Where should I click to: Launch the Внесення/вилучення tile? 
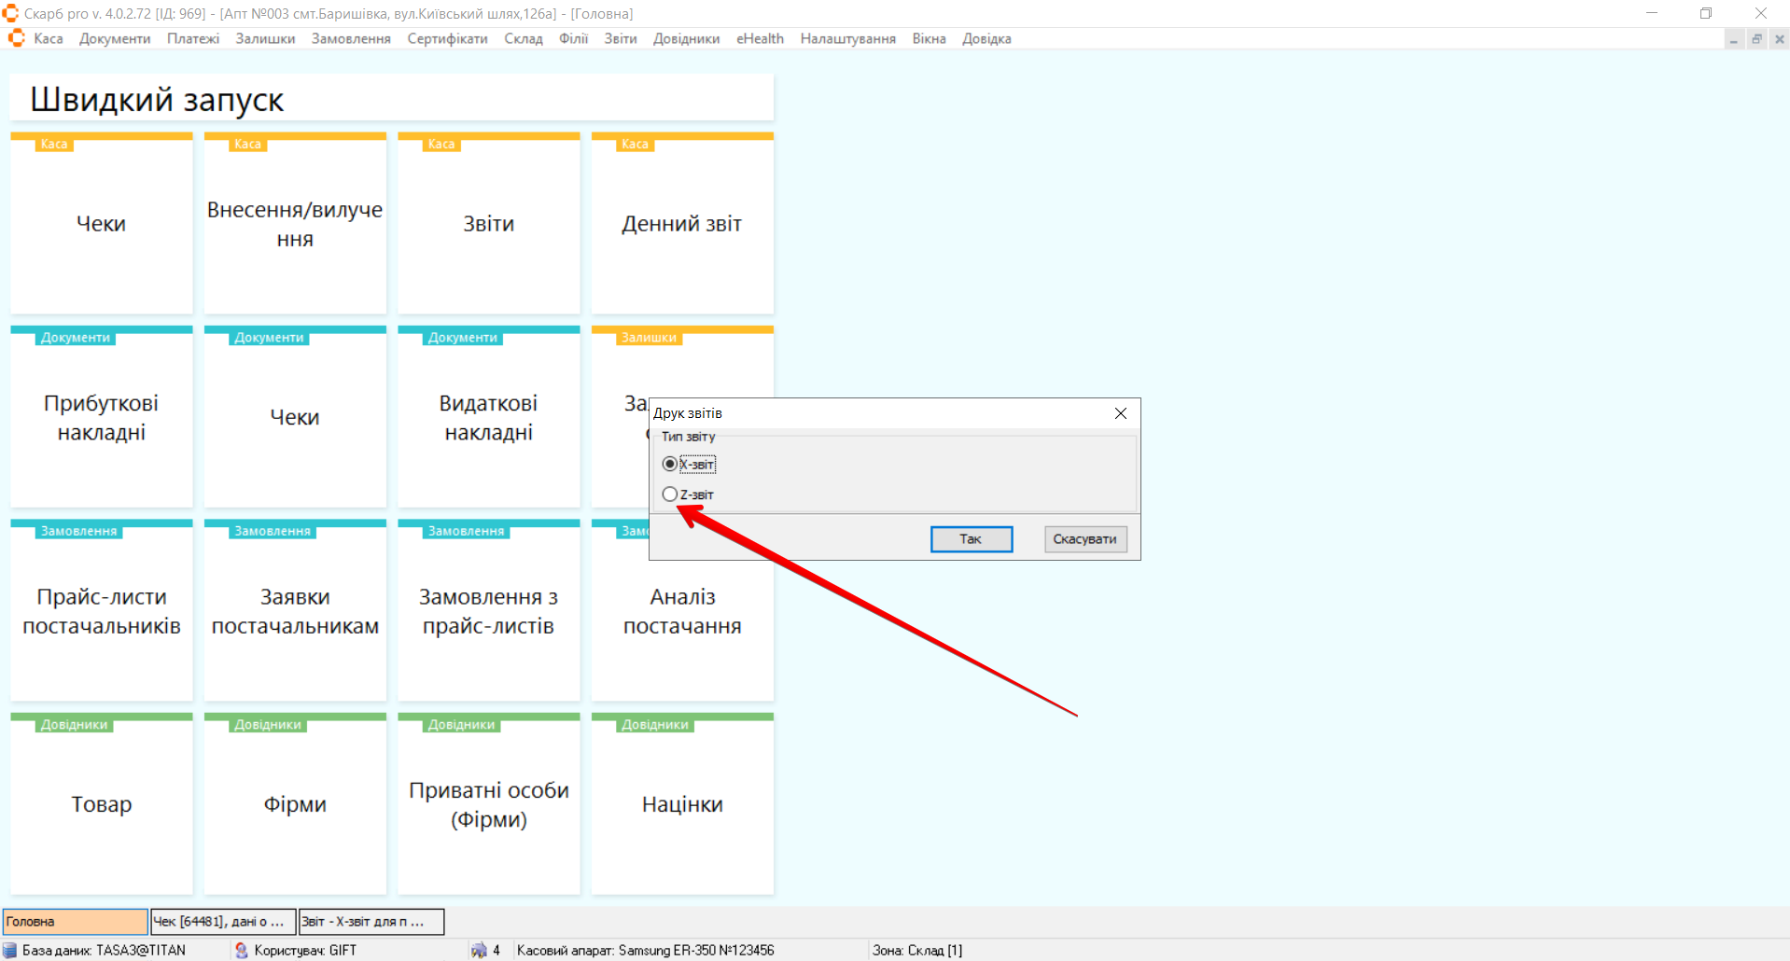(x=295, y=224)
